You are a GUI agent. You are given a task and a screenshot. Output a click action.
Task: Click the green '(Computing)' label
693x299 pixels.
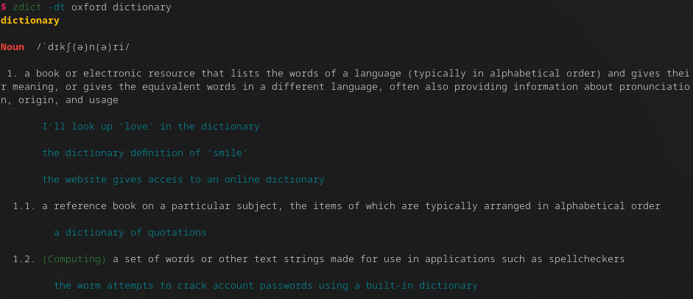pyautogui.click(x=74, y=258)
